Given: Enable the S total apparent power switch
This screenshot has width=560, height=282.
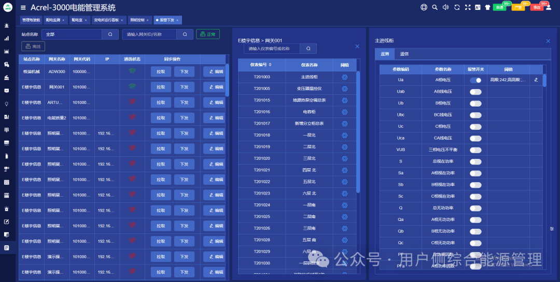Looking at the screenshot, I should coord(475,162).
